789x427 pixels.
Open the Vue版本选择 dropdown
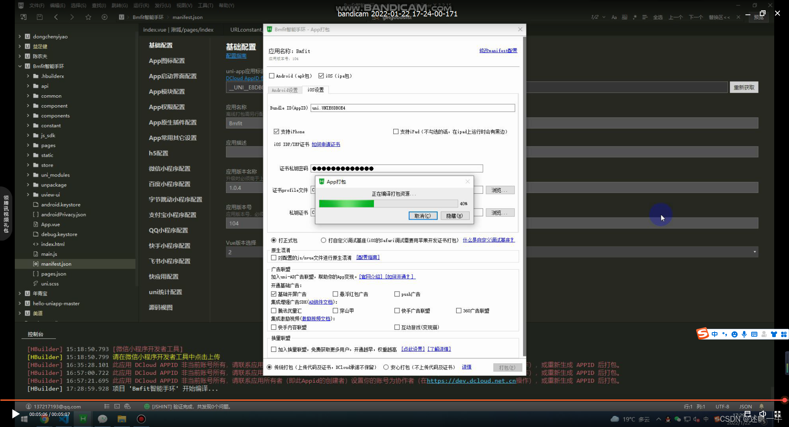tap(754, 252)
